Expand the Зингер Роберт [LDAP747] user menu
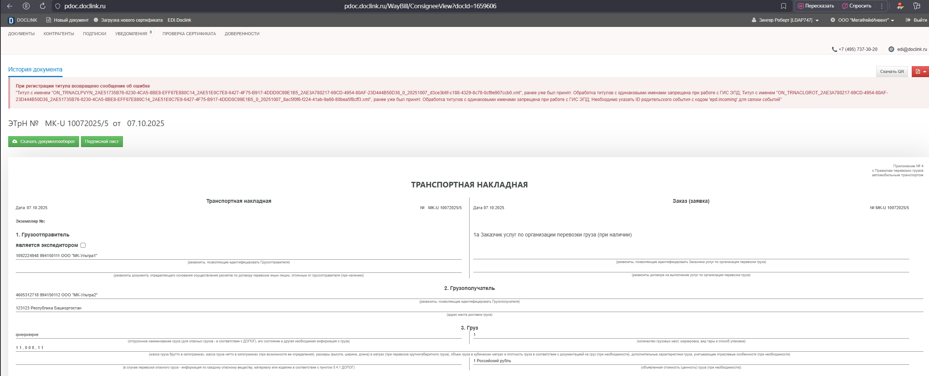The width and height of the screenshot is (929, 376). click(x=789, y=20)
